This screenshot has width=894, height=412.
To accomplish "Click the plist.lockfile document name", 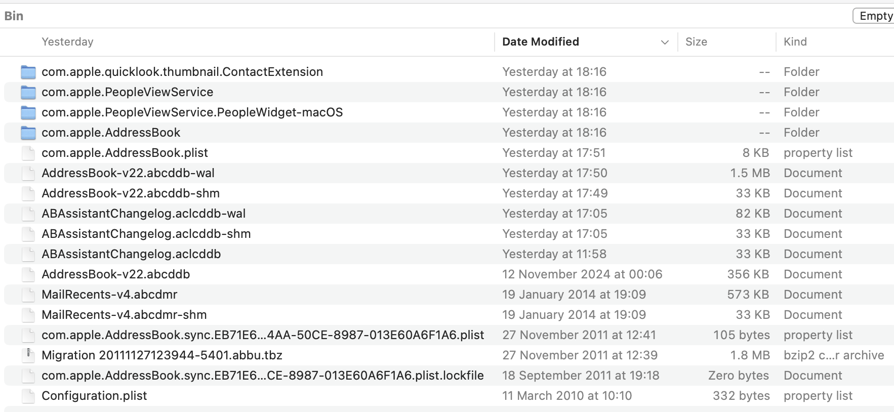I will click(262, 376).
